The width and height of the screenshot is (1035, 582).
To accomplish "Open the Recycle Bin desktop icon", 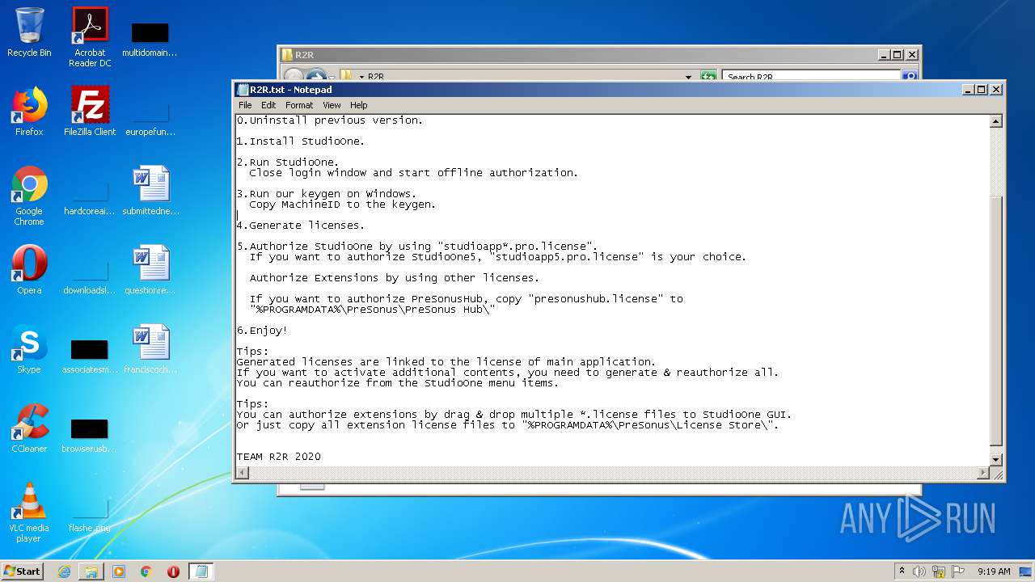I will coord(29,32).
